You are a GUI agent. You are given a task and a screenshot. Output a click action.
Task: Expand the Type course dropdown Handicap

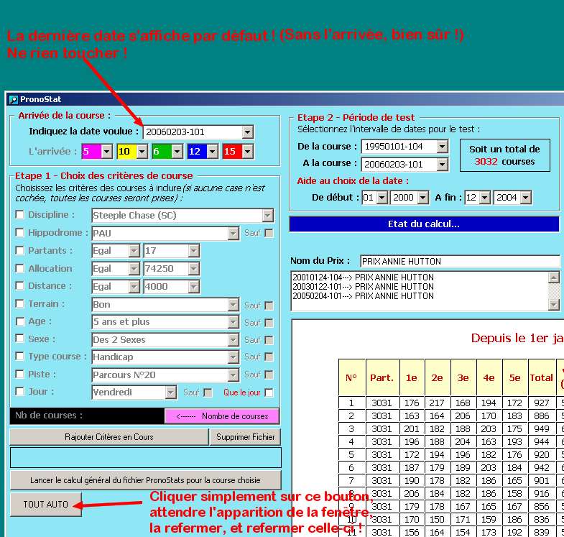pyautogui.click(x=233, y=357)
